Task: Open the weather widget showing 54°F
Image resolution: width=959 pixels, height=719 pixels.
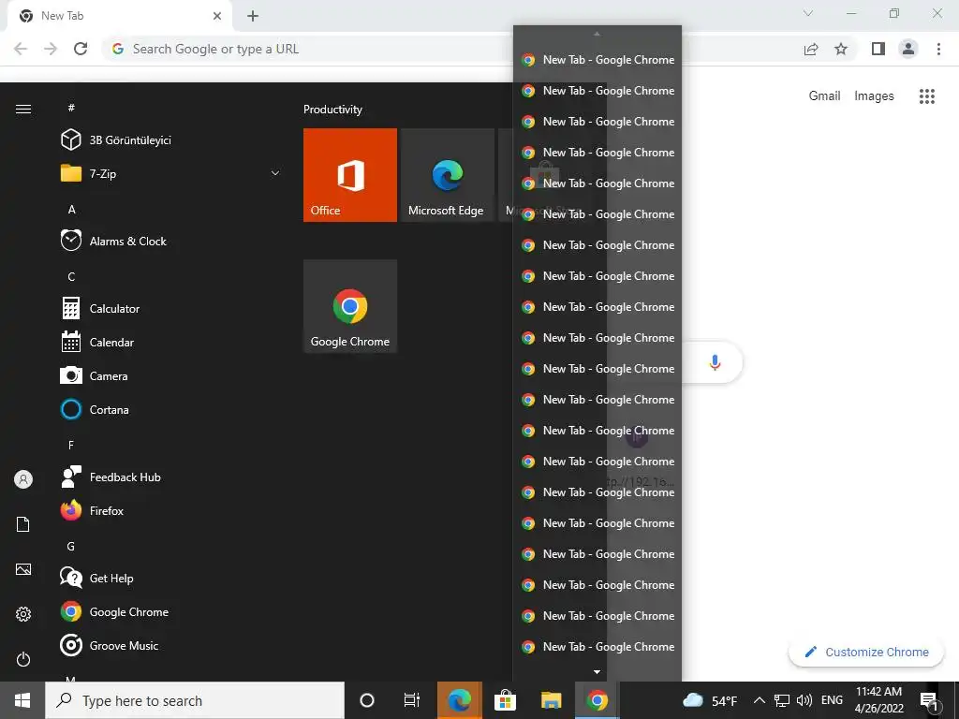Action: [710, 700]
